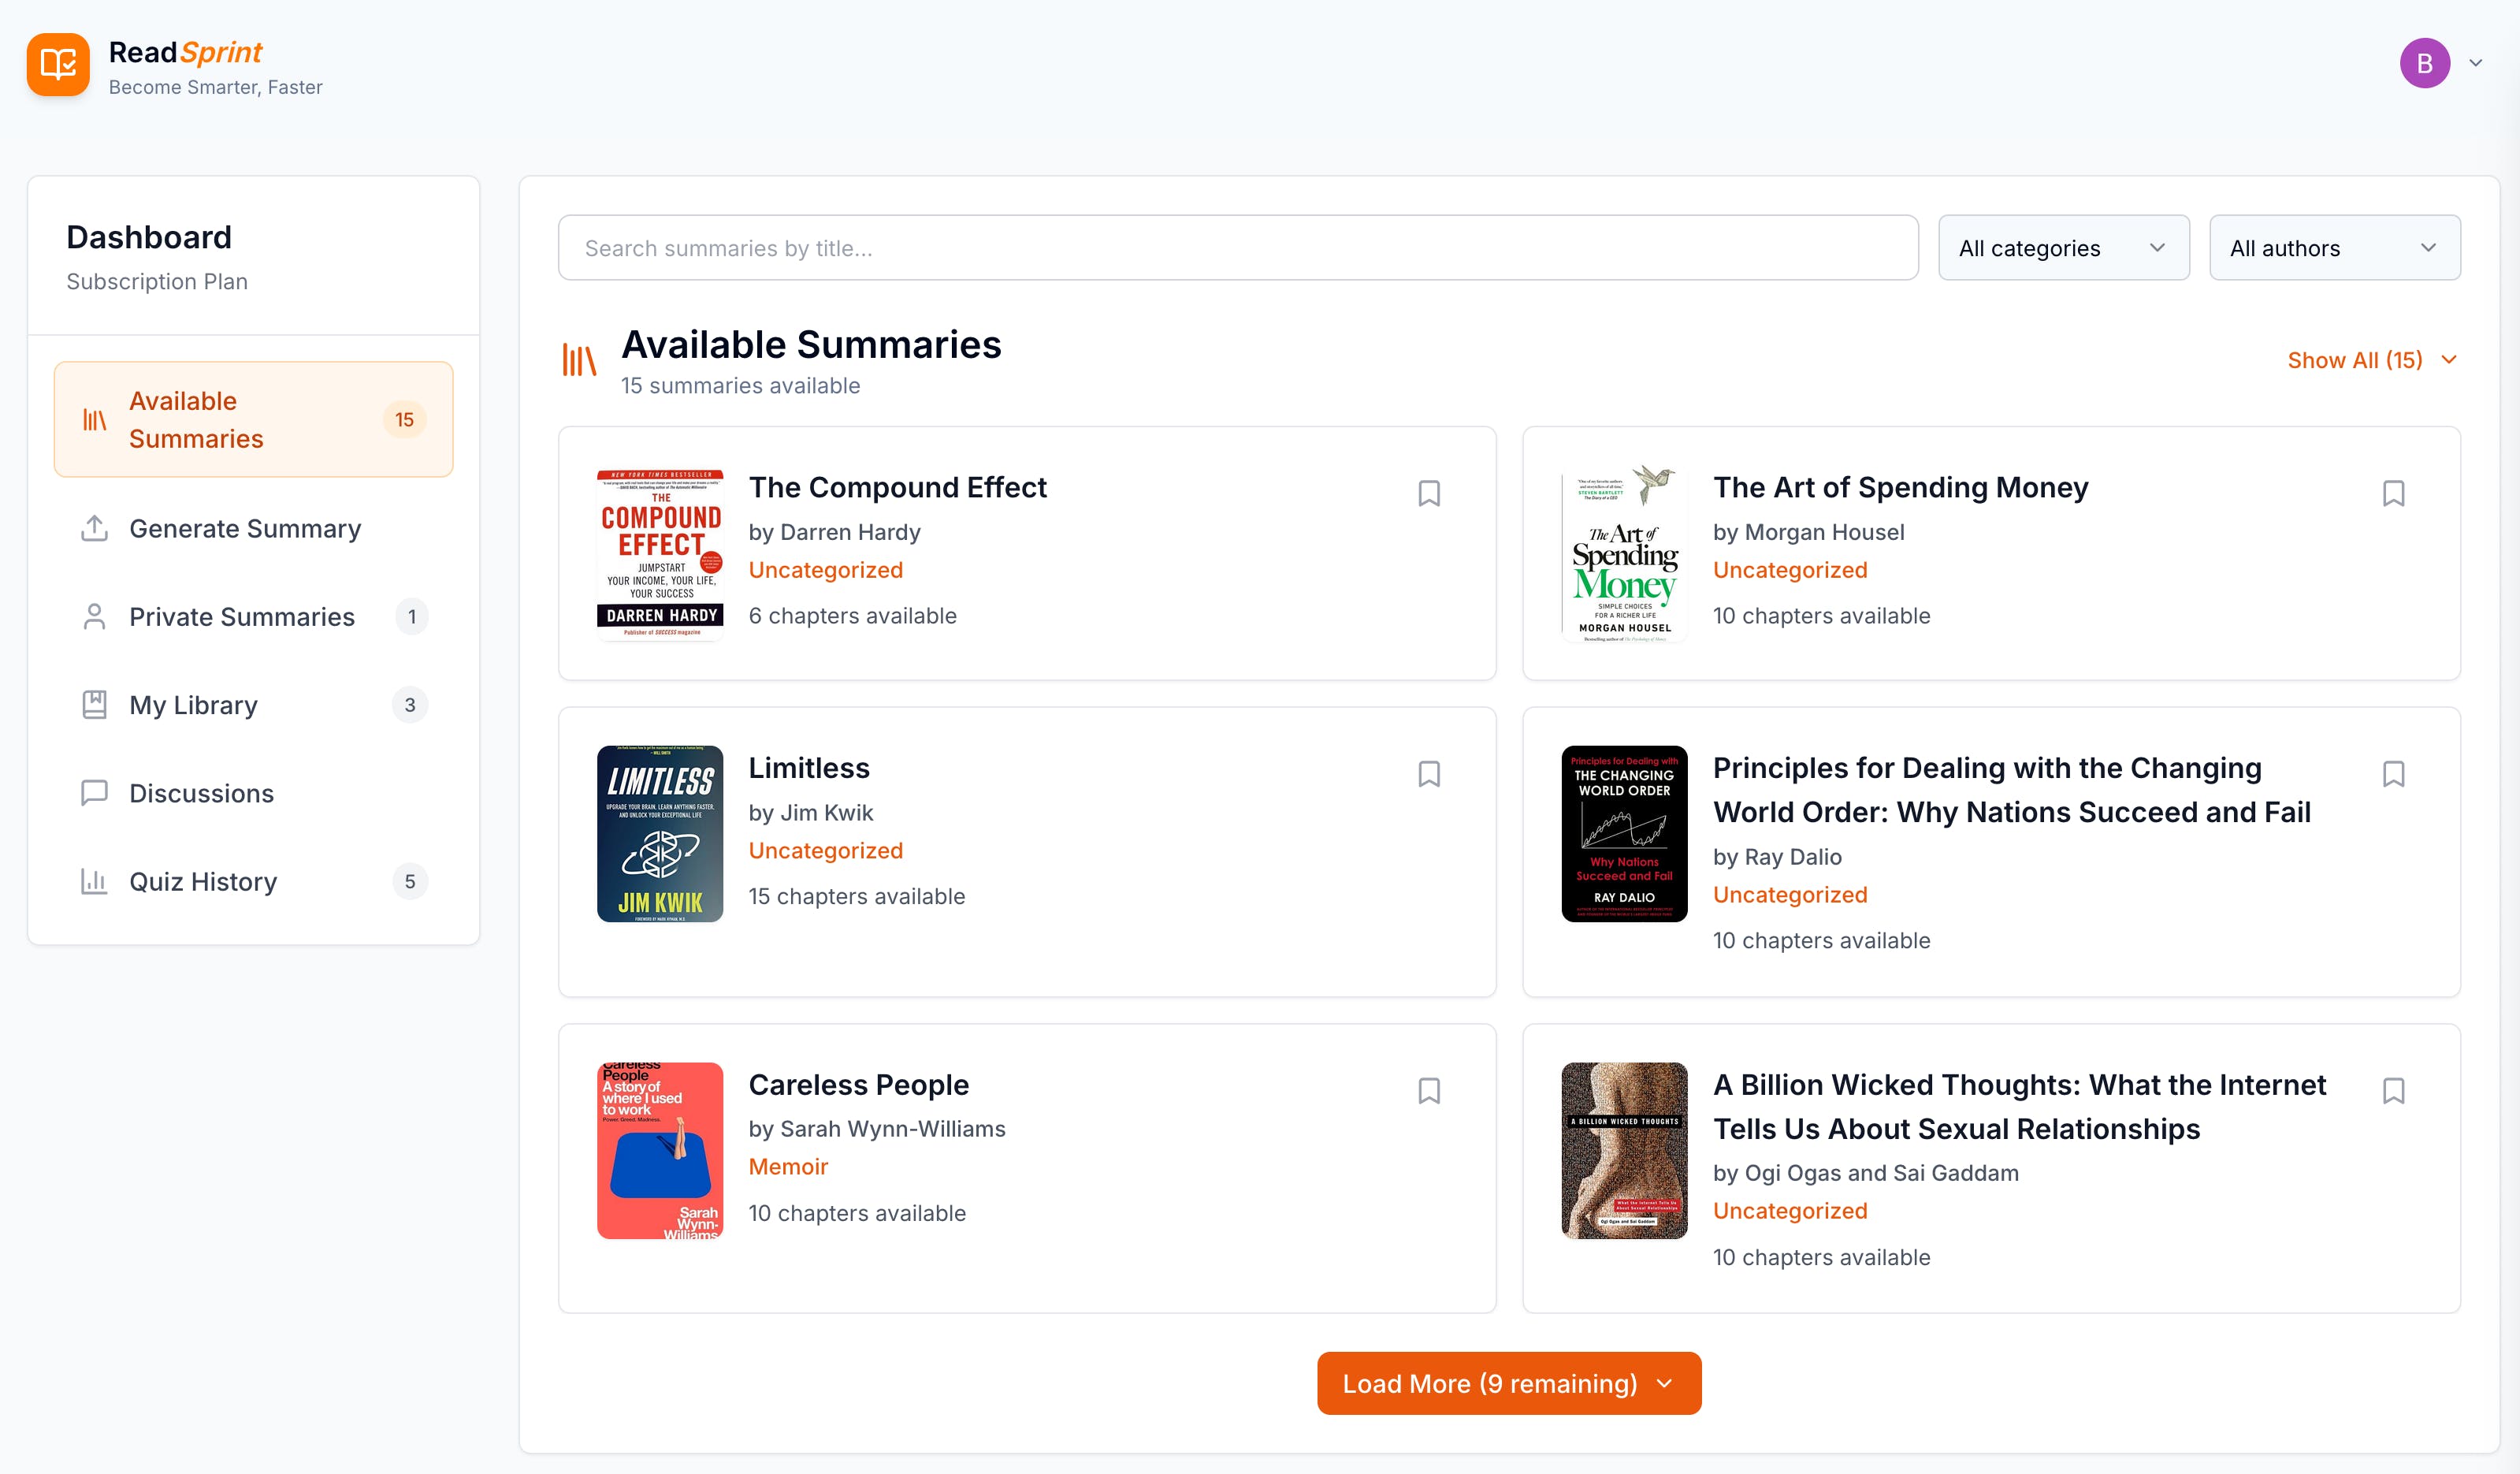
Task: Click the search summaries by title field
Action: 1237,248
